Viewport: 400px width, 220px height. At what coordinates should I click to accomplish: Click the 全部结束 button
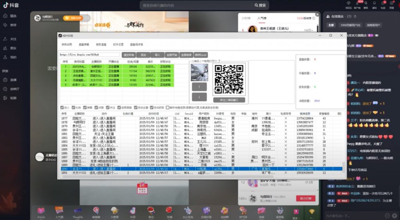186,55
